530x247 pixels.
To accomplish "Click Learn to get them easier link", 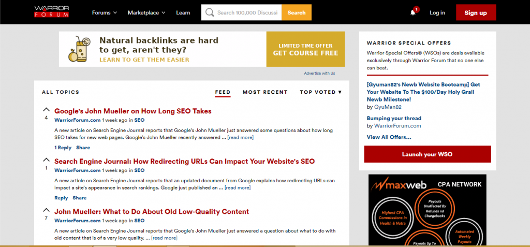I will pyautogui.click(x=144, y=60).
